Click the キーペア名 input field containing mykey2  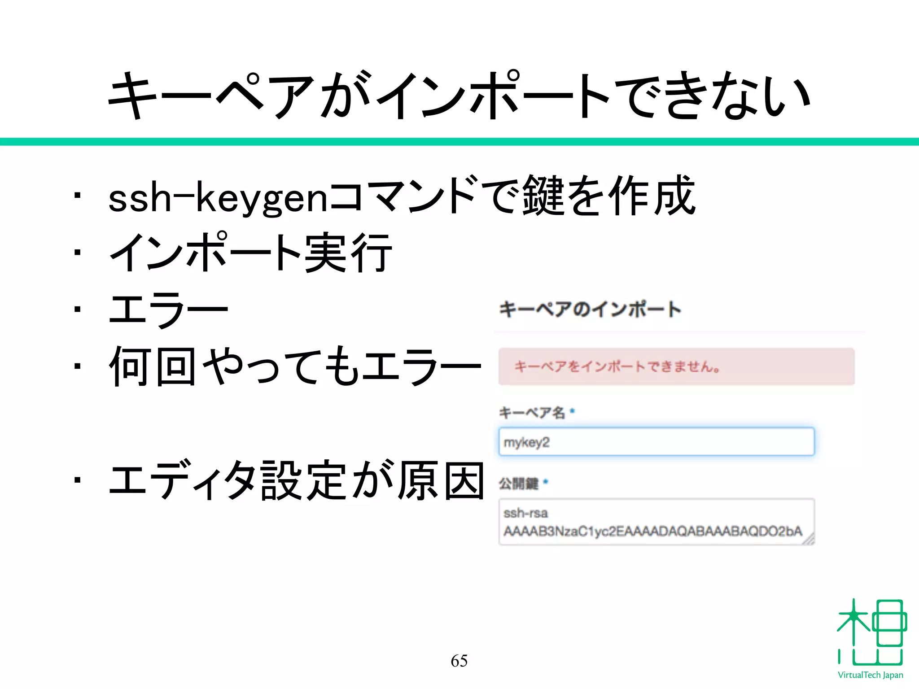[x=656, y=442]
